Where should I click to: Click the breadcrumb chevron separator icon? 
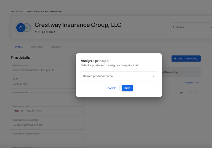coord(25,11)
